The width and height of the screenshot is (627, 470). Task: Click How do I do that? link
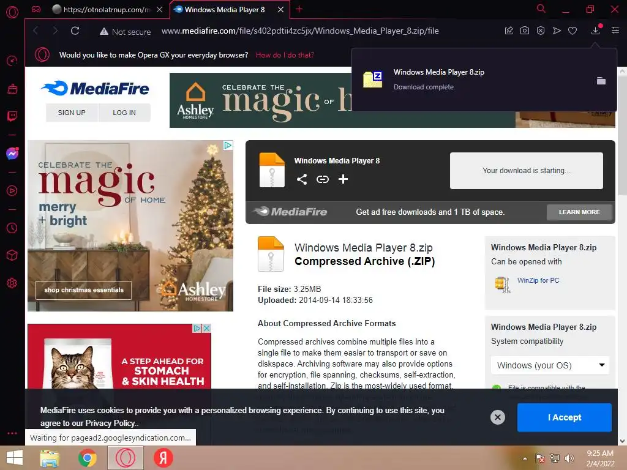[x=285, y=55]
